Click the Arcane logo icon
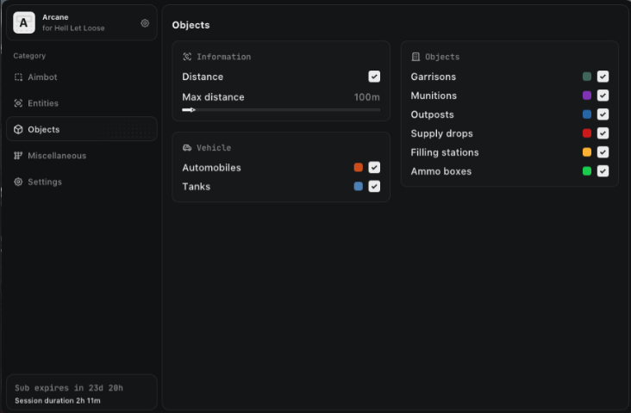The height and width of the screenshot is (413, 631). (25, 22)
